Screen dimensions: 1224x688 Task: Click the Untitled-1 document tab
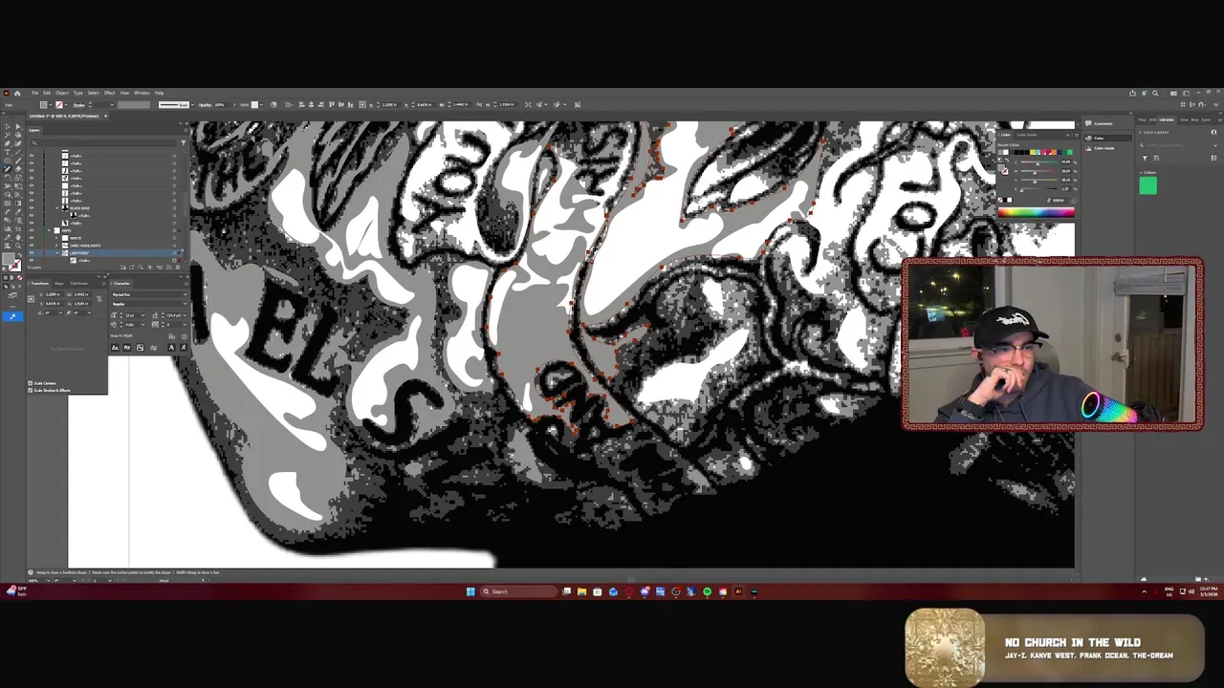coord(64,116)
